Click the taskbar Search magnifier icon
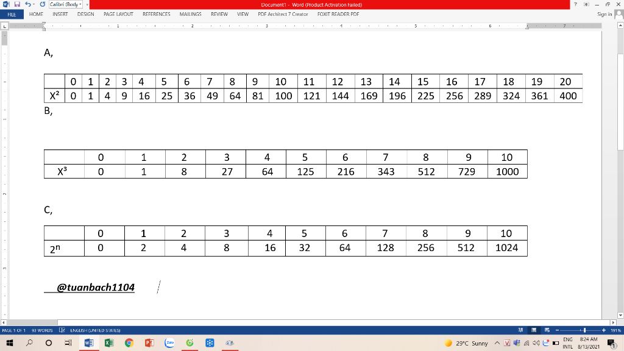Viewport: 624px width, 351px height. [x=29, y=342]
